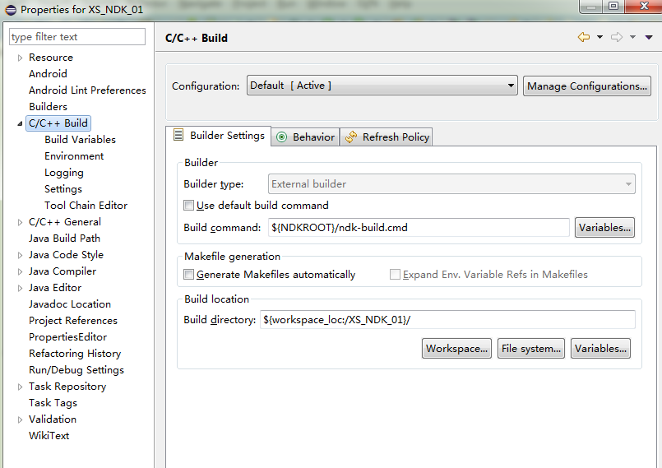Select Android Lint Preferences
Screen dimensions: 662x468
click(87, 90)
